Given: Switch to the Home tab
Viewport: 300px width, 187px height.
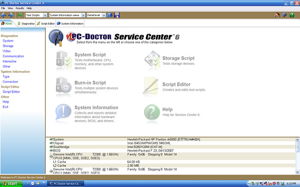Looking at the screenshot, I should (7, 23).
